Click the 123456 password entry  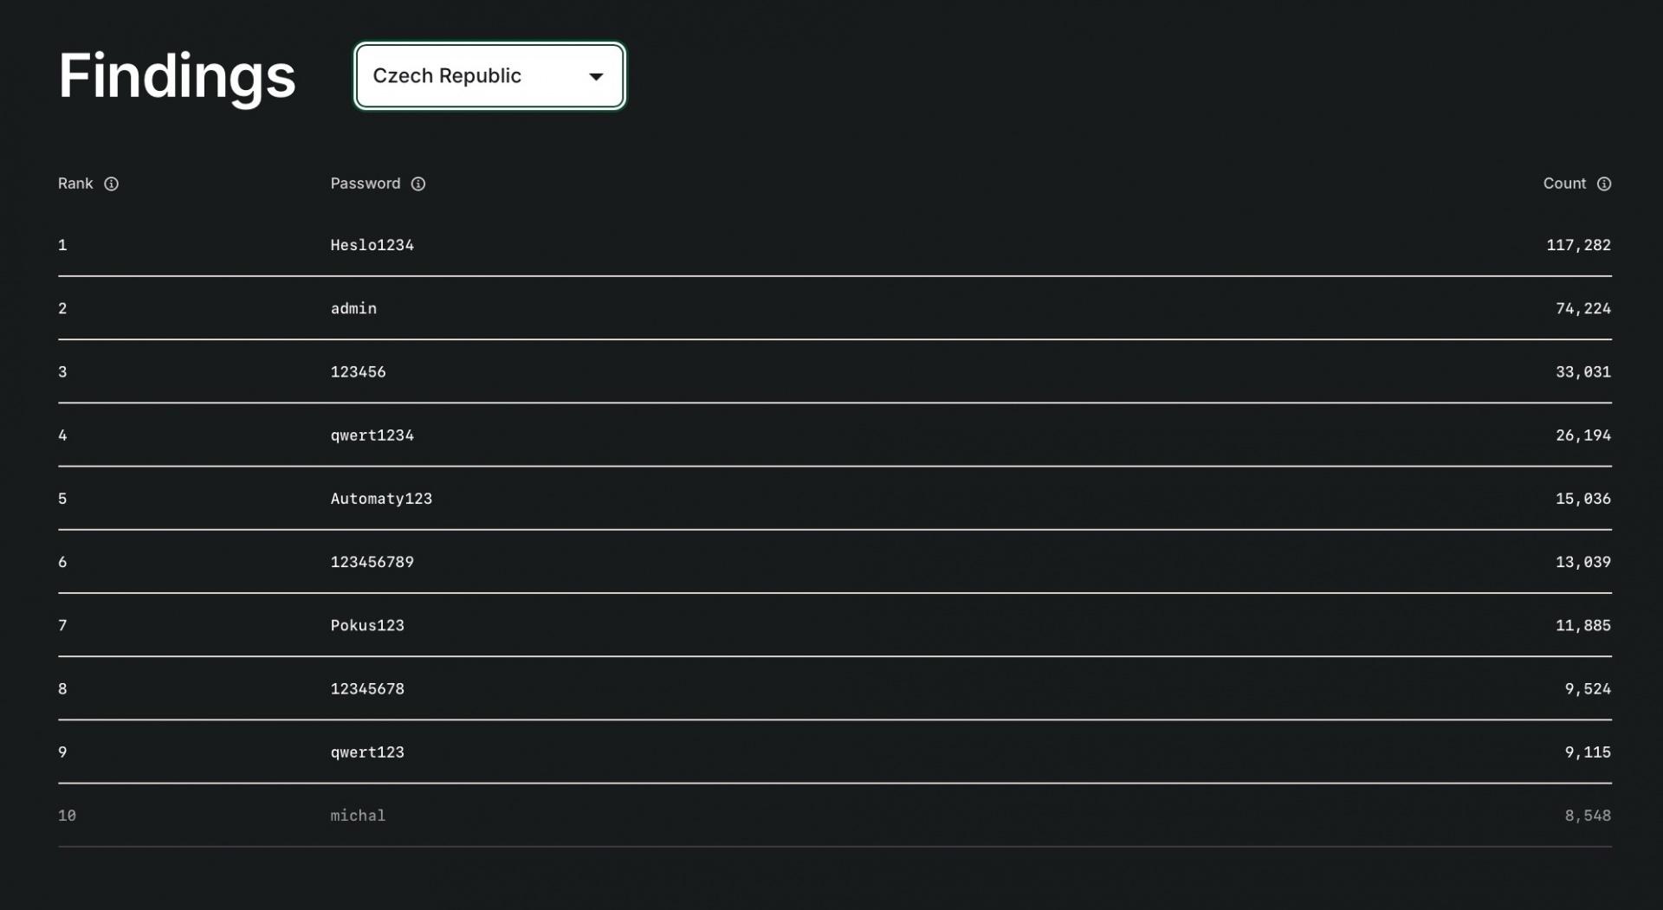[358, 372]
